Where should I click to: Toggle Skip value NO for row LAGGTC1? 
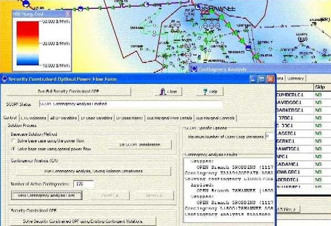(318, 133)
